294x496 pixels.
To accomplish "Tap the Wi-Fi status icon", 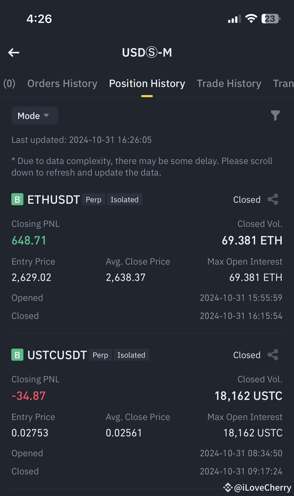I will click(x=251, y=19).
